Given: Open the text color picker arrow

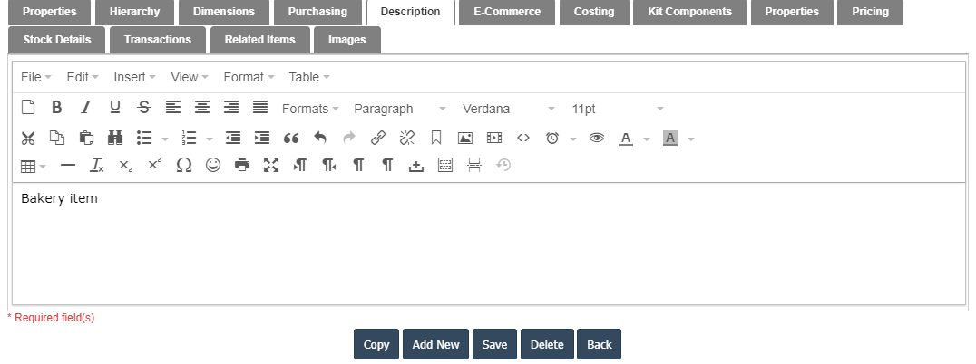Looking at the screenshot, I should tap(647, 139).
